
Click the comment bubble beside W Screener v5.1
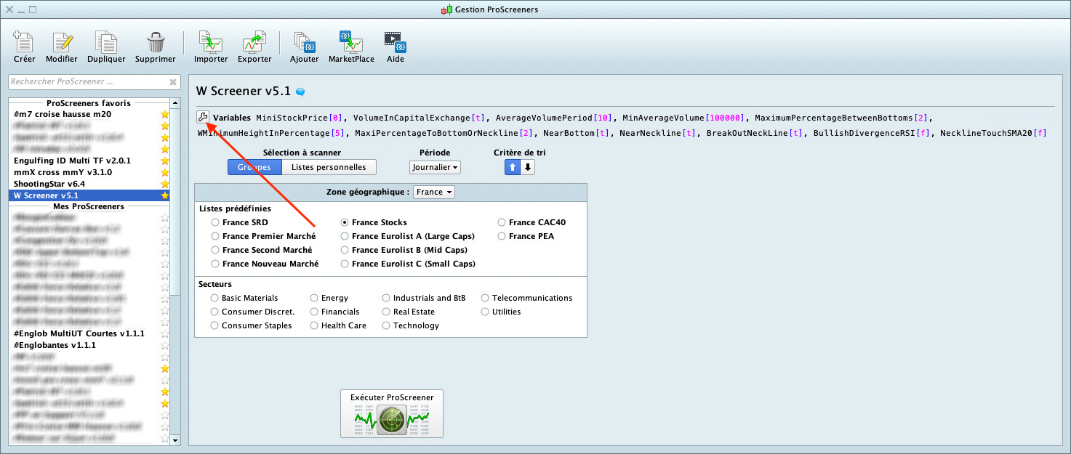click(x=300, y=92)
